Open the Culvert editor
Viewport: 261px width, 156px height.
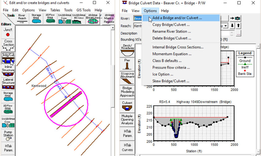coord(127,106)
